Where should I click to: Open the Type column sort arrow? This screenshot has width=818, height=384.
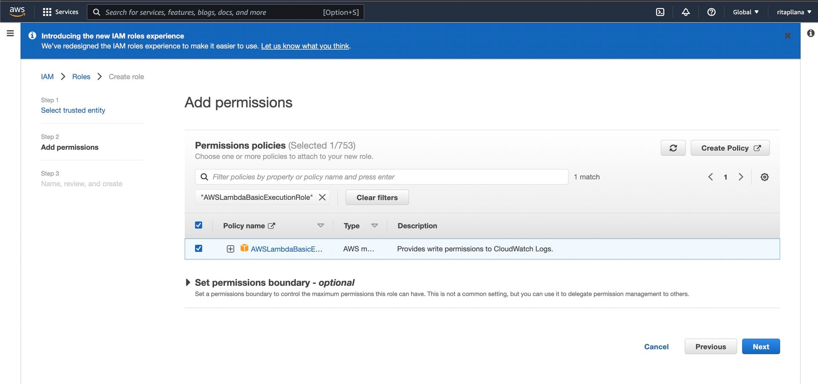pos(374,225)
